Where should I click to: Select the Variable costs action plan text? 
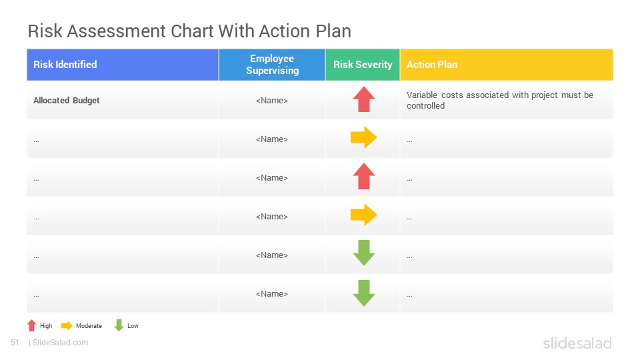coord(499,100)
